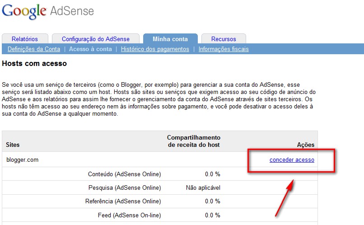
Task: Click the 0.0 % value for Feed
Action: (212, 215)
